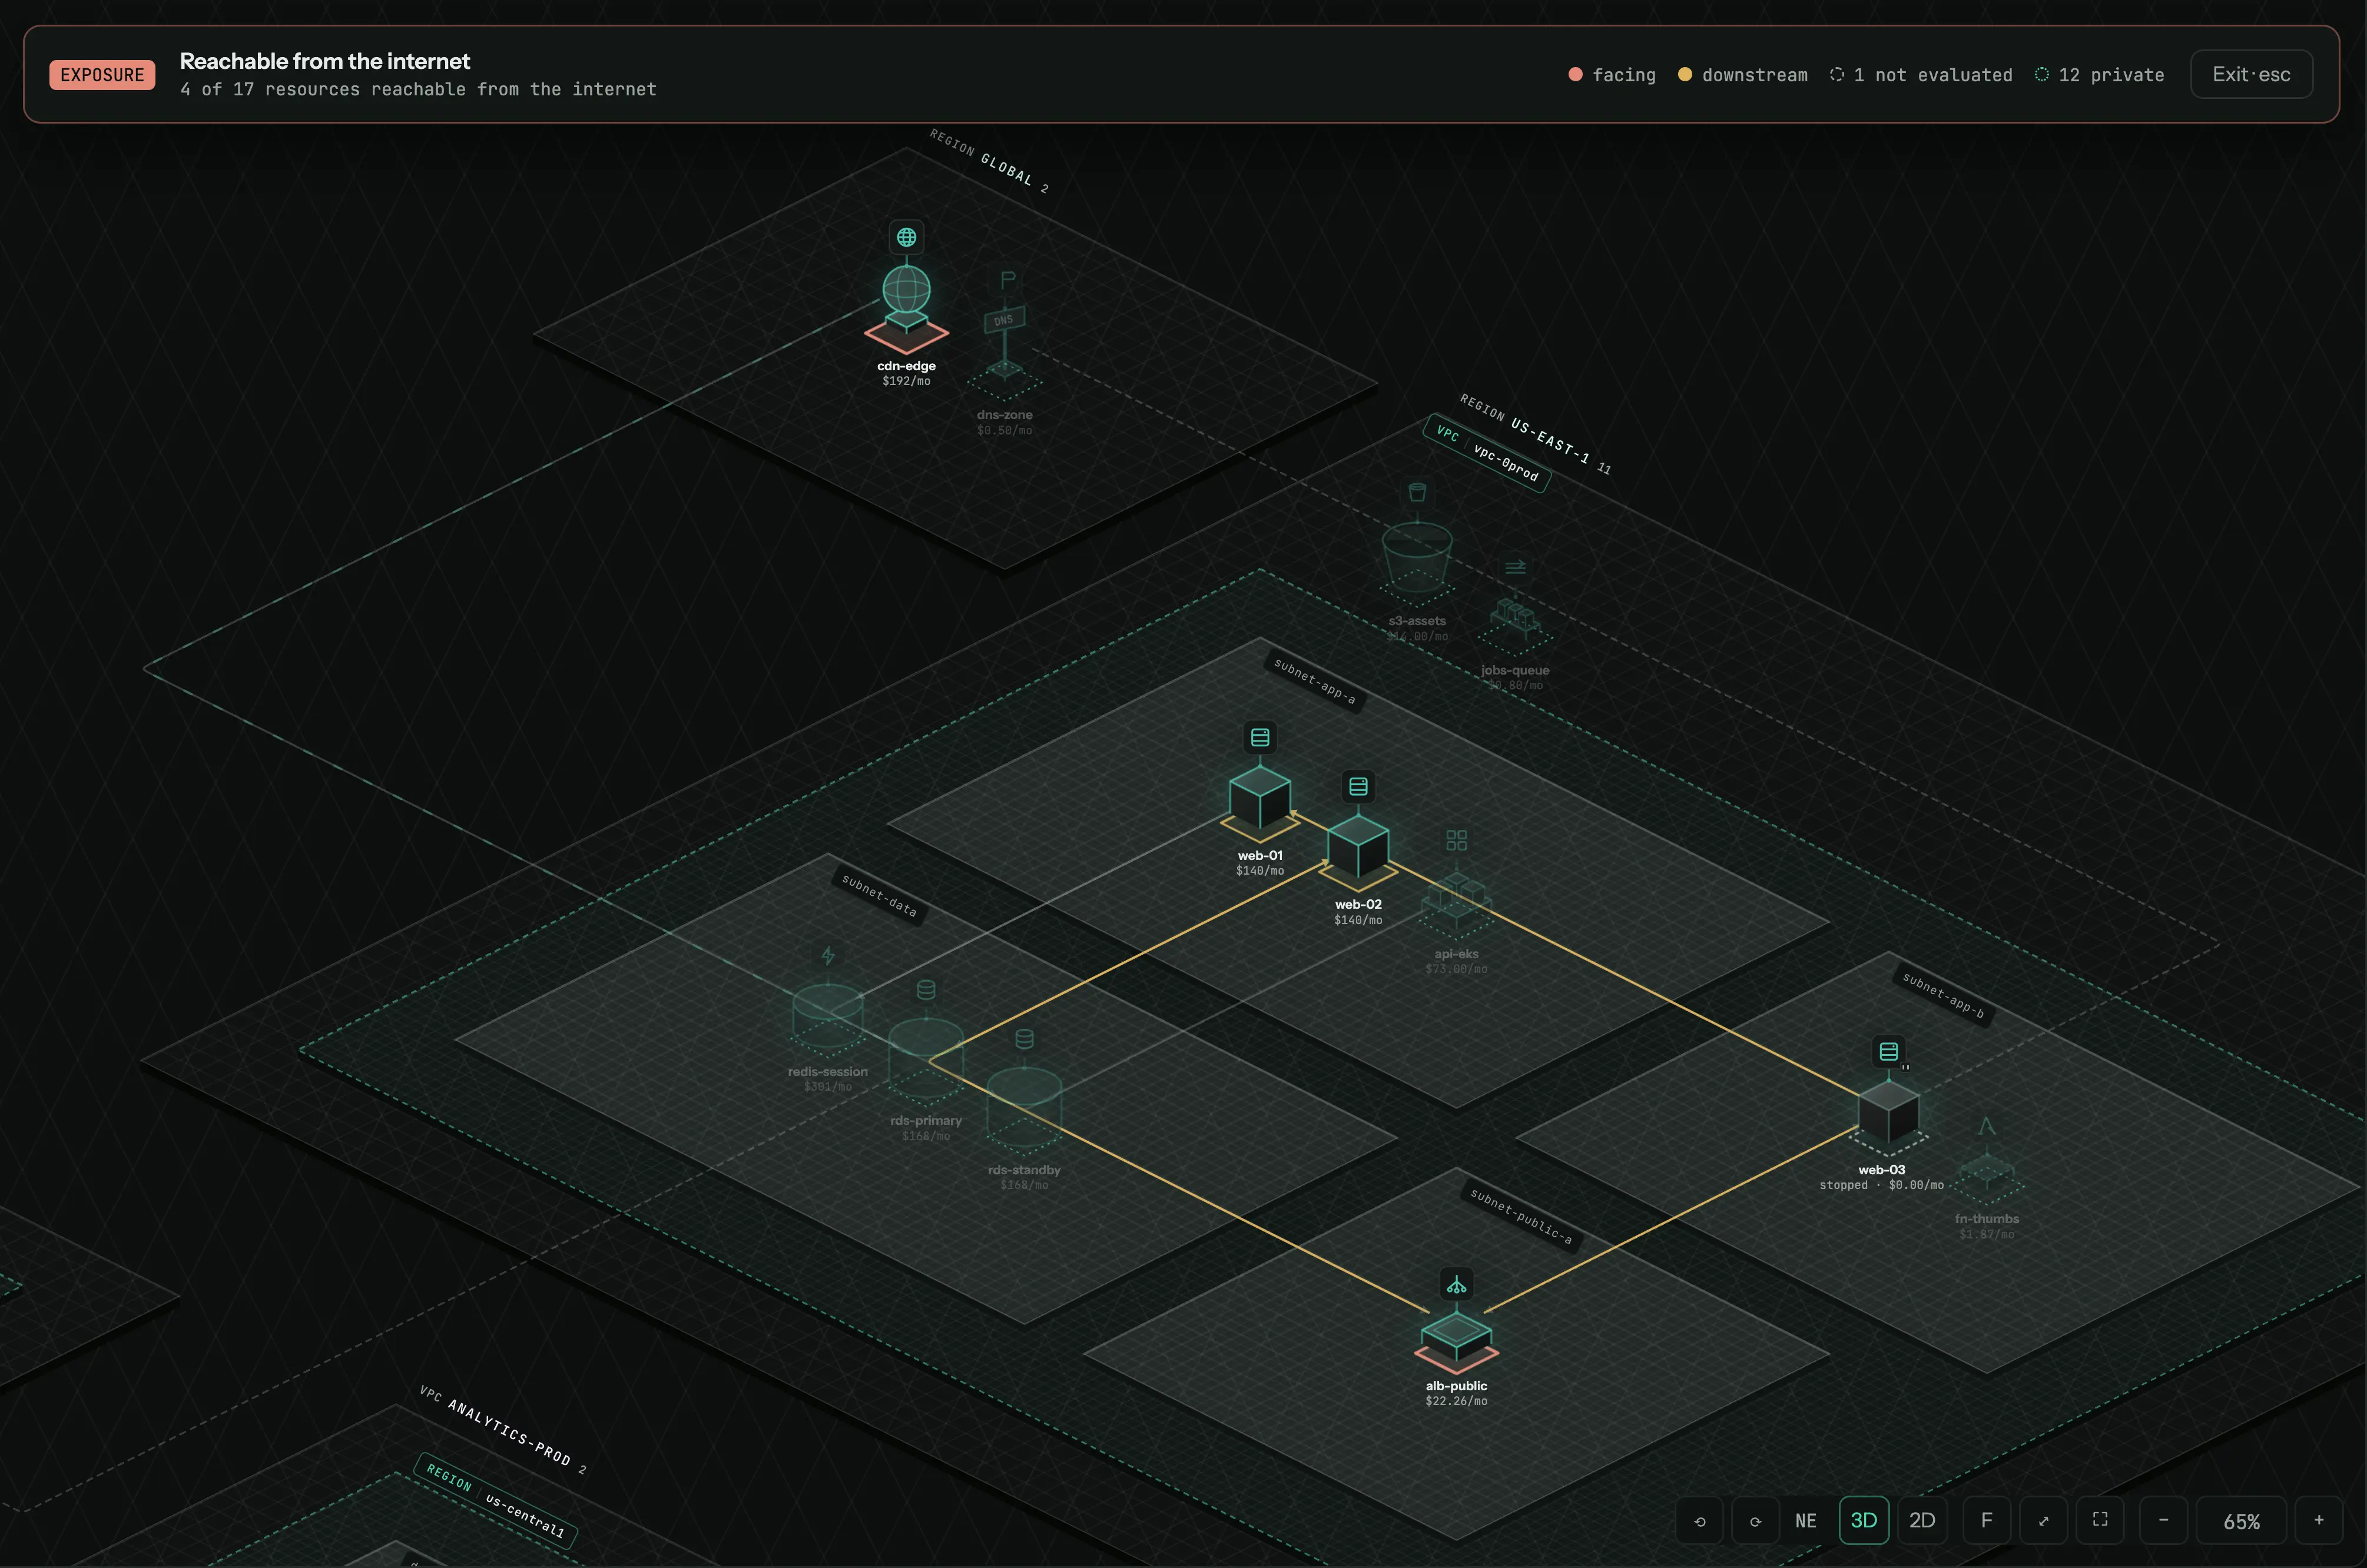Click the EXPOSURE badge
Image resolution: width=2367 pixels, height=1568 pixels.
coord(102,75)
